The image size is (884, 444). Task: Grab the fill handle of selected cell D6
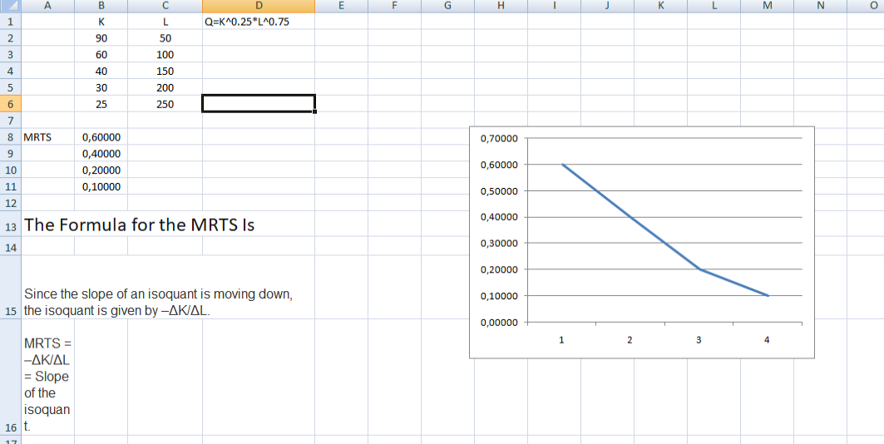coord(314,111)
